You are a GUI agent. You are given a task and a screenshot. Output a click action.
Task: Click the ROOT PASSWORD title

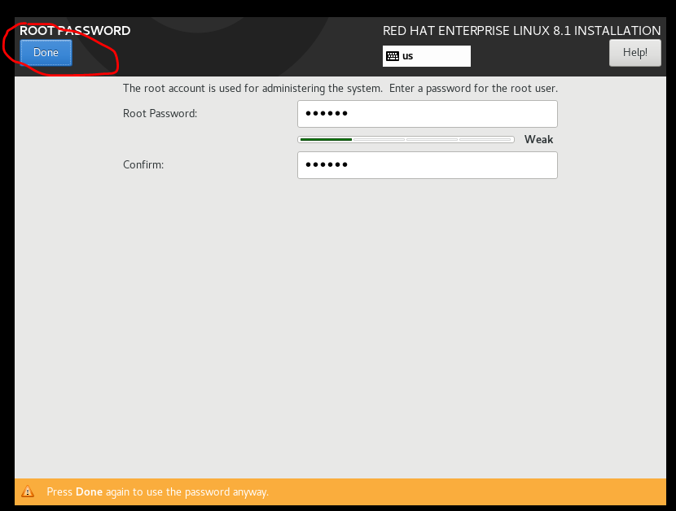pyautogui.click(x=75, y=31)
